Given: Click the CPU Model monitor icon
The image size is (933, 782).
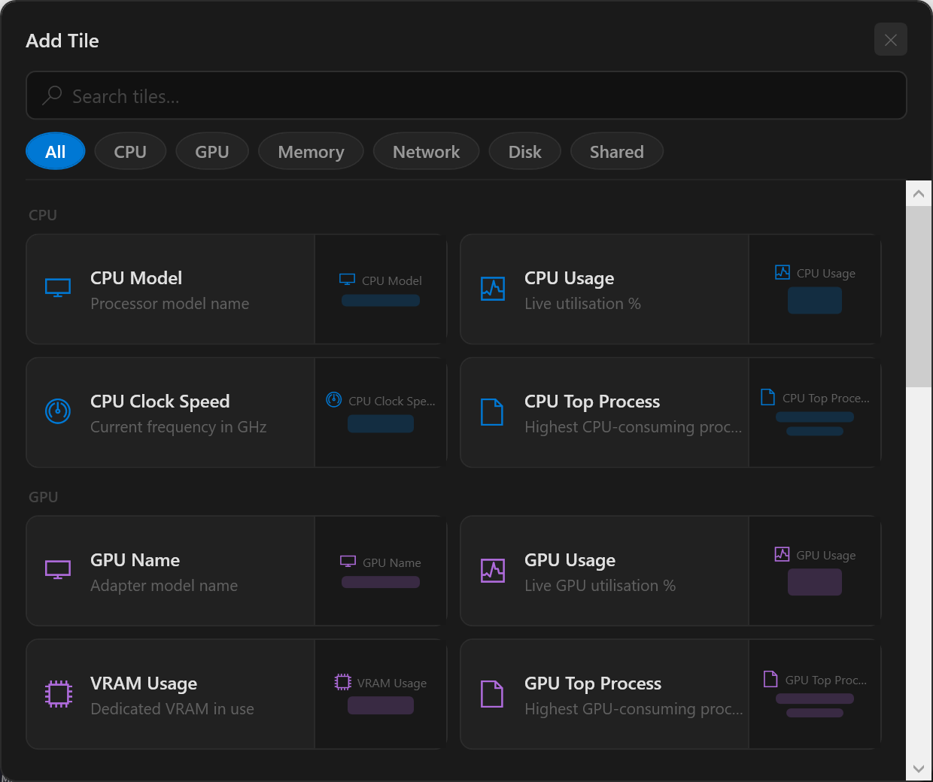Looking at the screenshot, I should 57,287.
